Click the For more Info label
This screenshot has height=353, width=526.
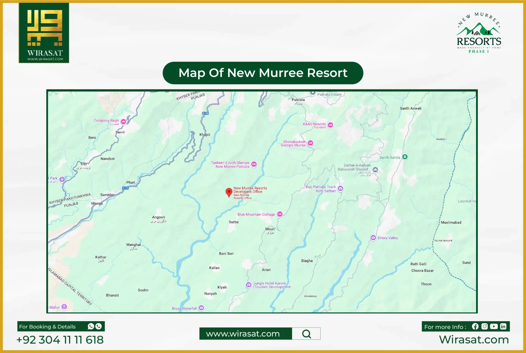click(445, 327)
